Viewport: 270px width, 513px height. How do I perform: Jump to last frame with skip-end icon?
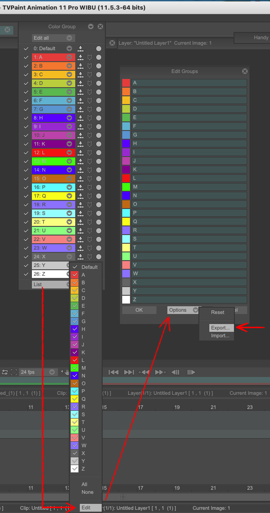pyautogui.click(x=129, y=372)
